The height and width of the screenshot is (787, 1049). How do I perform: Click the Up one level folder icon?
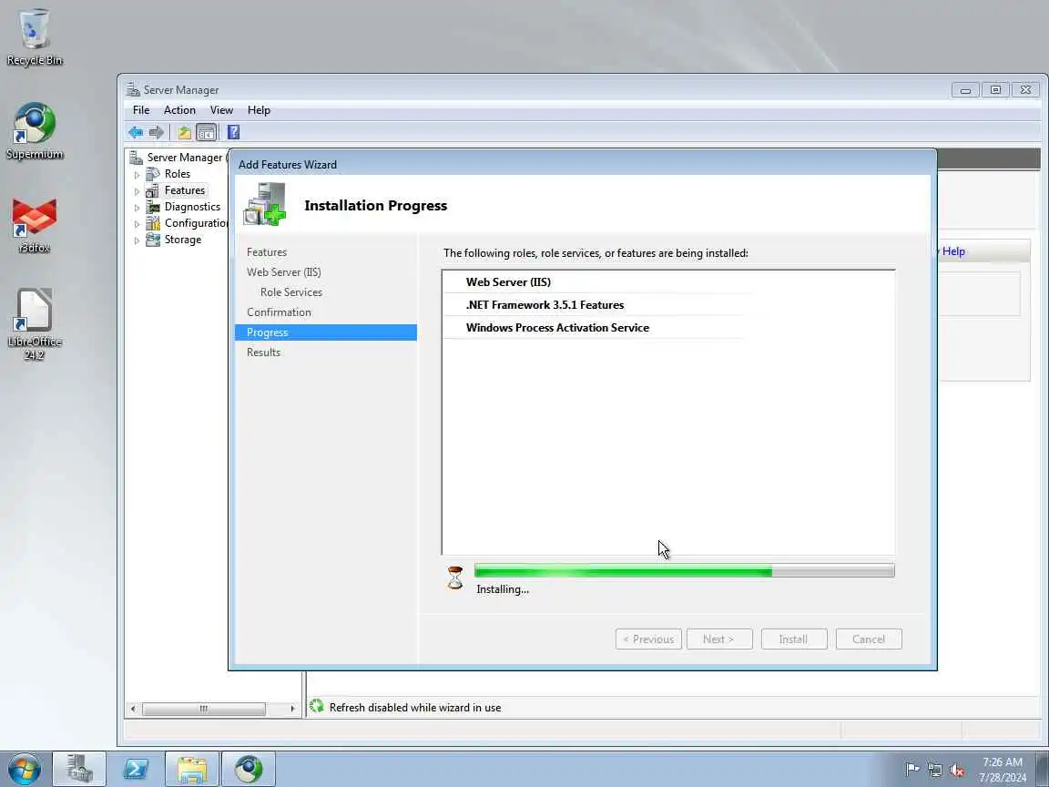pos(185,132)
